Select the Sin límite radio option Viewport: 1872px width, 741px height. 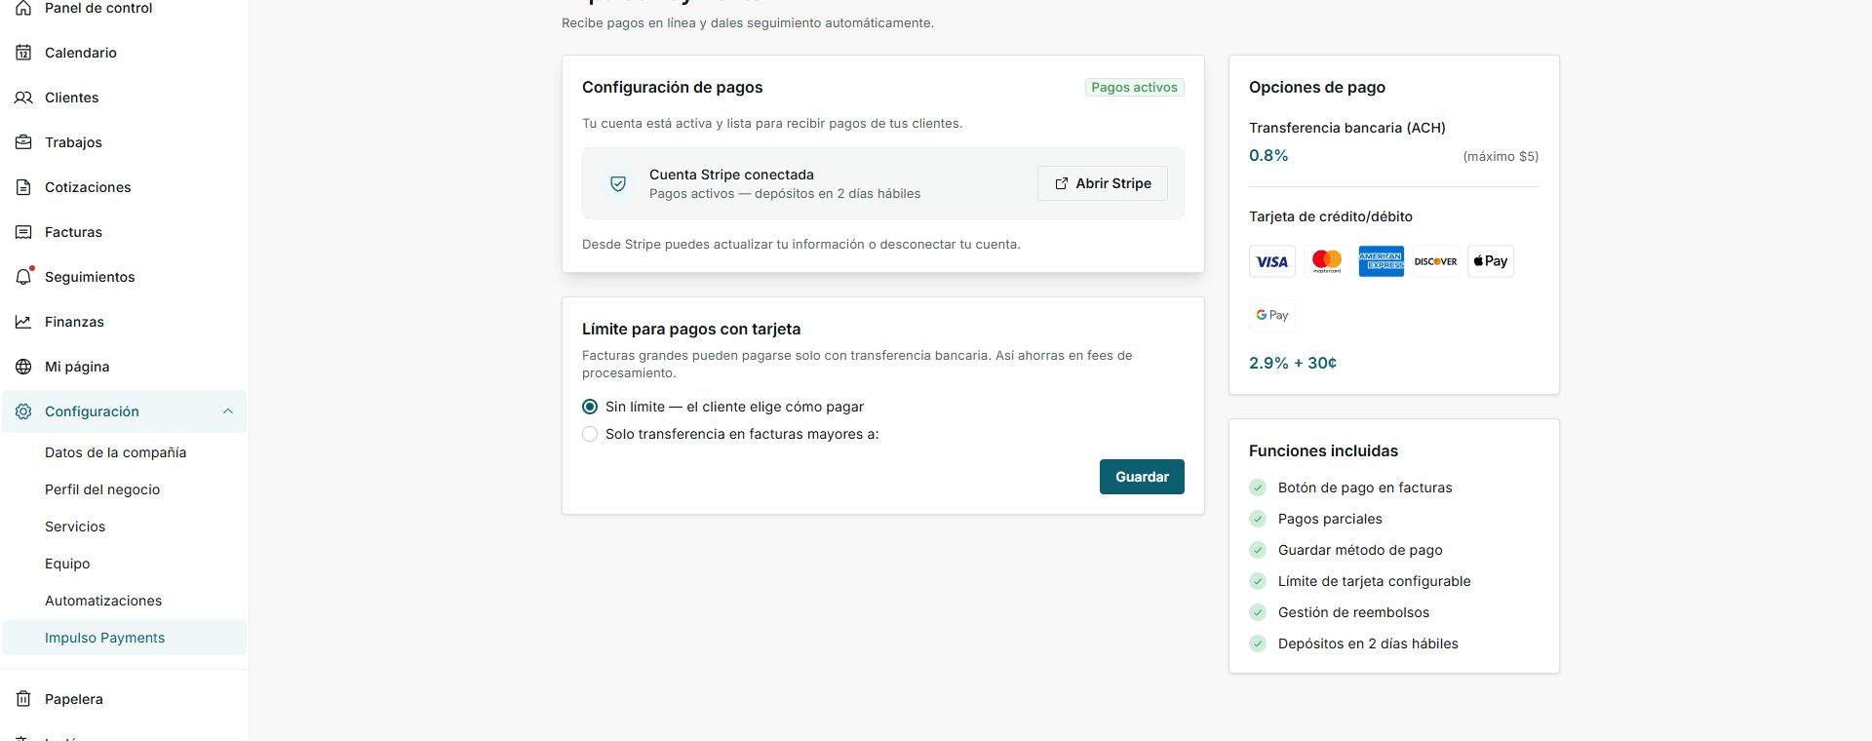click(590, 407)
